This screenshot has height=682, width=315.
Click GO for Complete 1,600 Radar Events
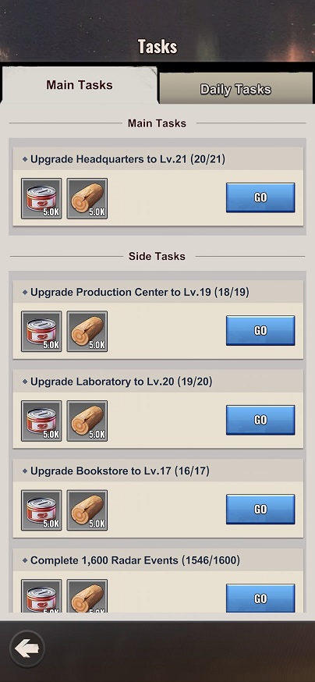(x=260, y=598)
